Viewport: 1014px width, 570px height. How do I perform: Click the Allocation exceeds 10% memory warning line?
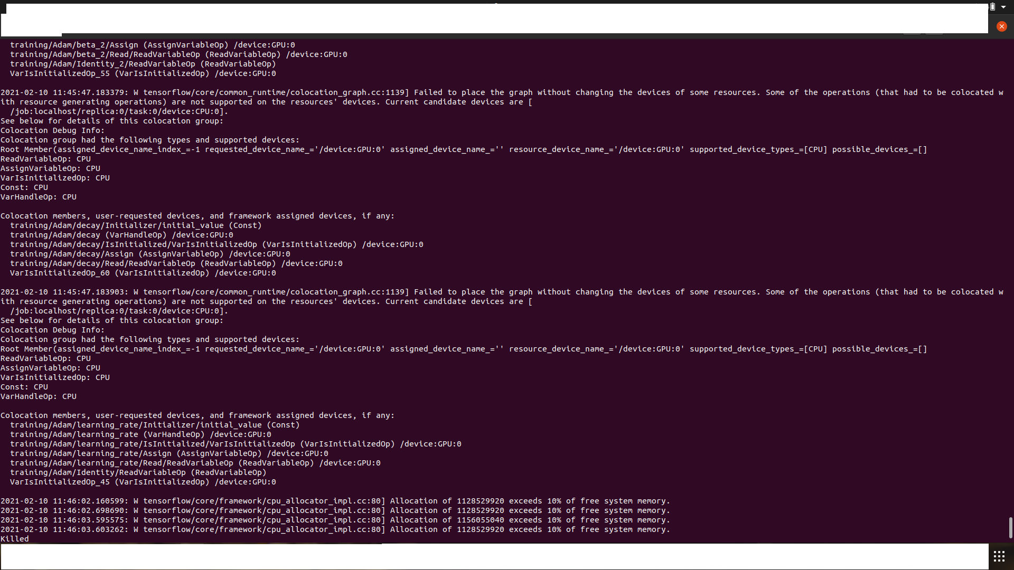click(x=528, y=501)
